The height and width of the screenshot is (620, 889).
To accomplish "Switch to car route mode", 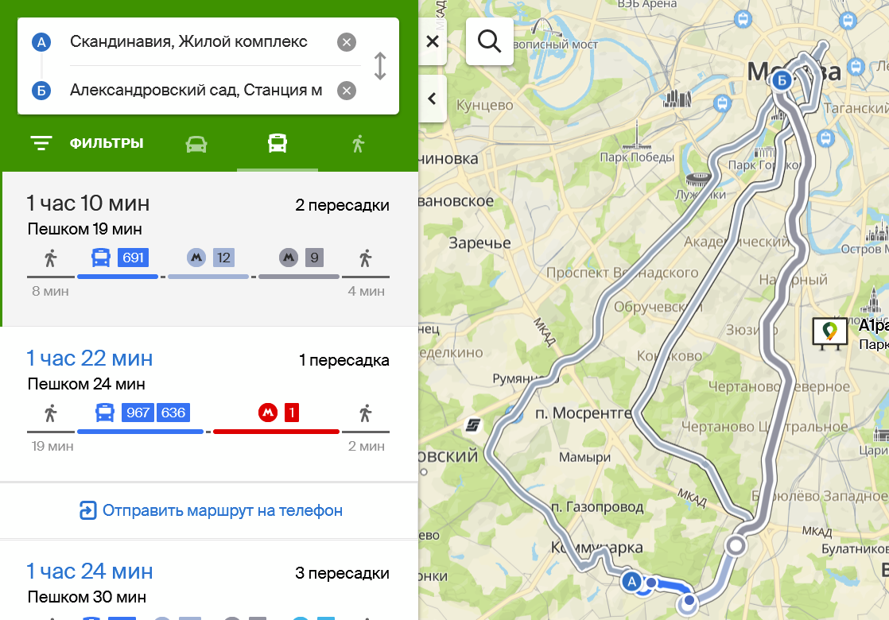I will click(x=196, y=144).
